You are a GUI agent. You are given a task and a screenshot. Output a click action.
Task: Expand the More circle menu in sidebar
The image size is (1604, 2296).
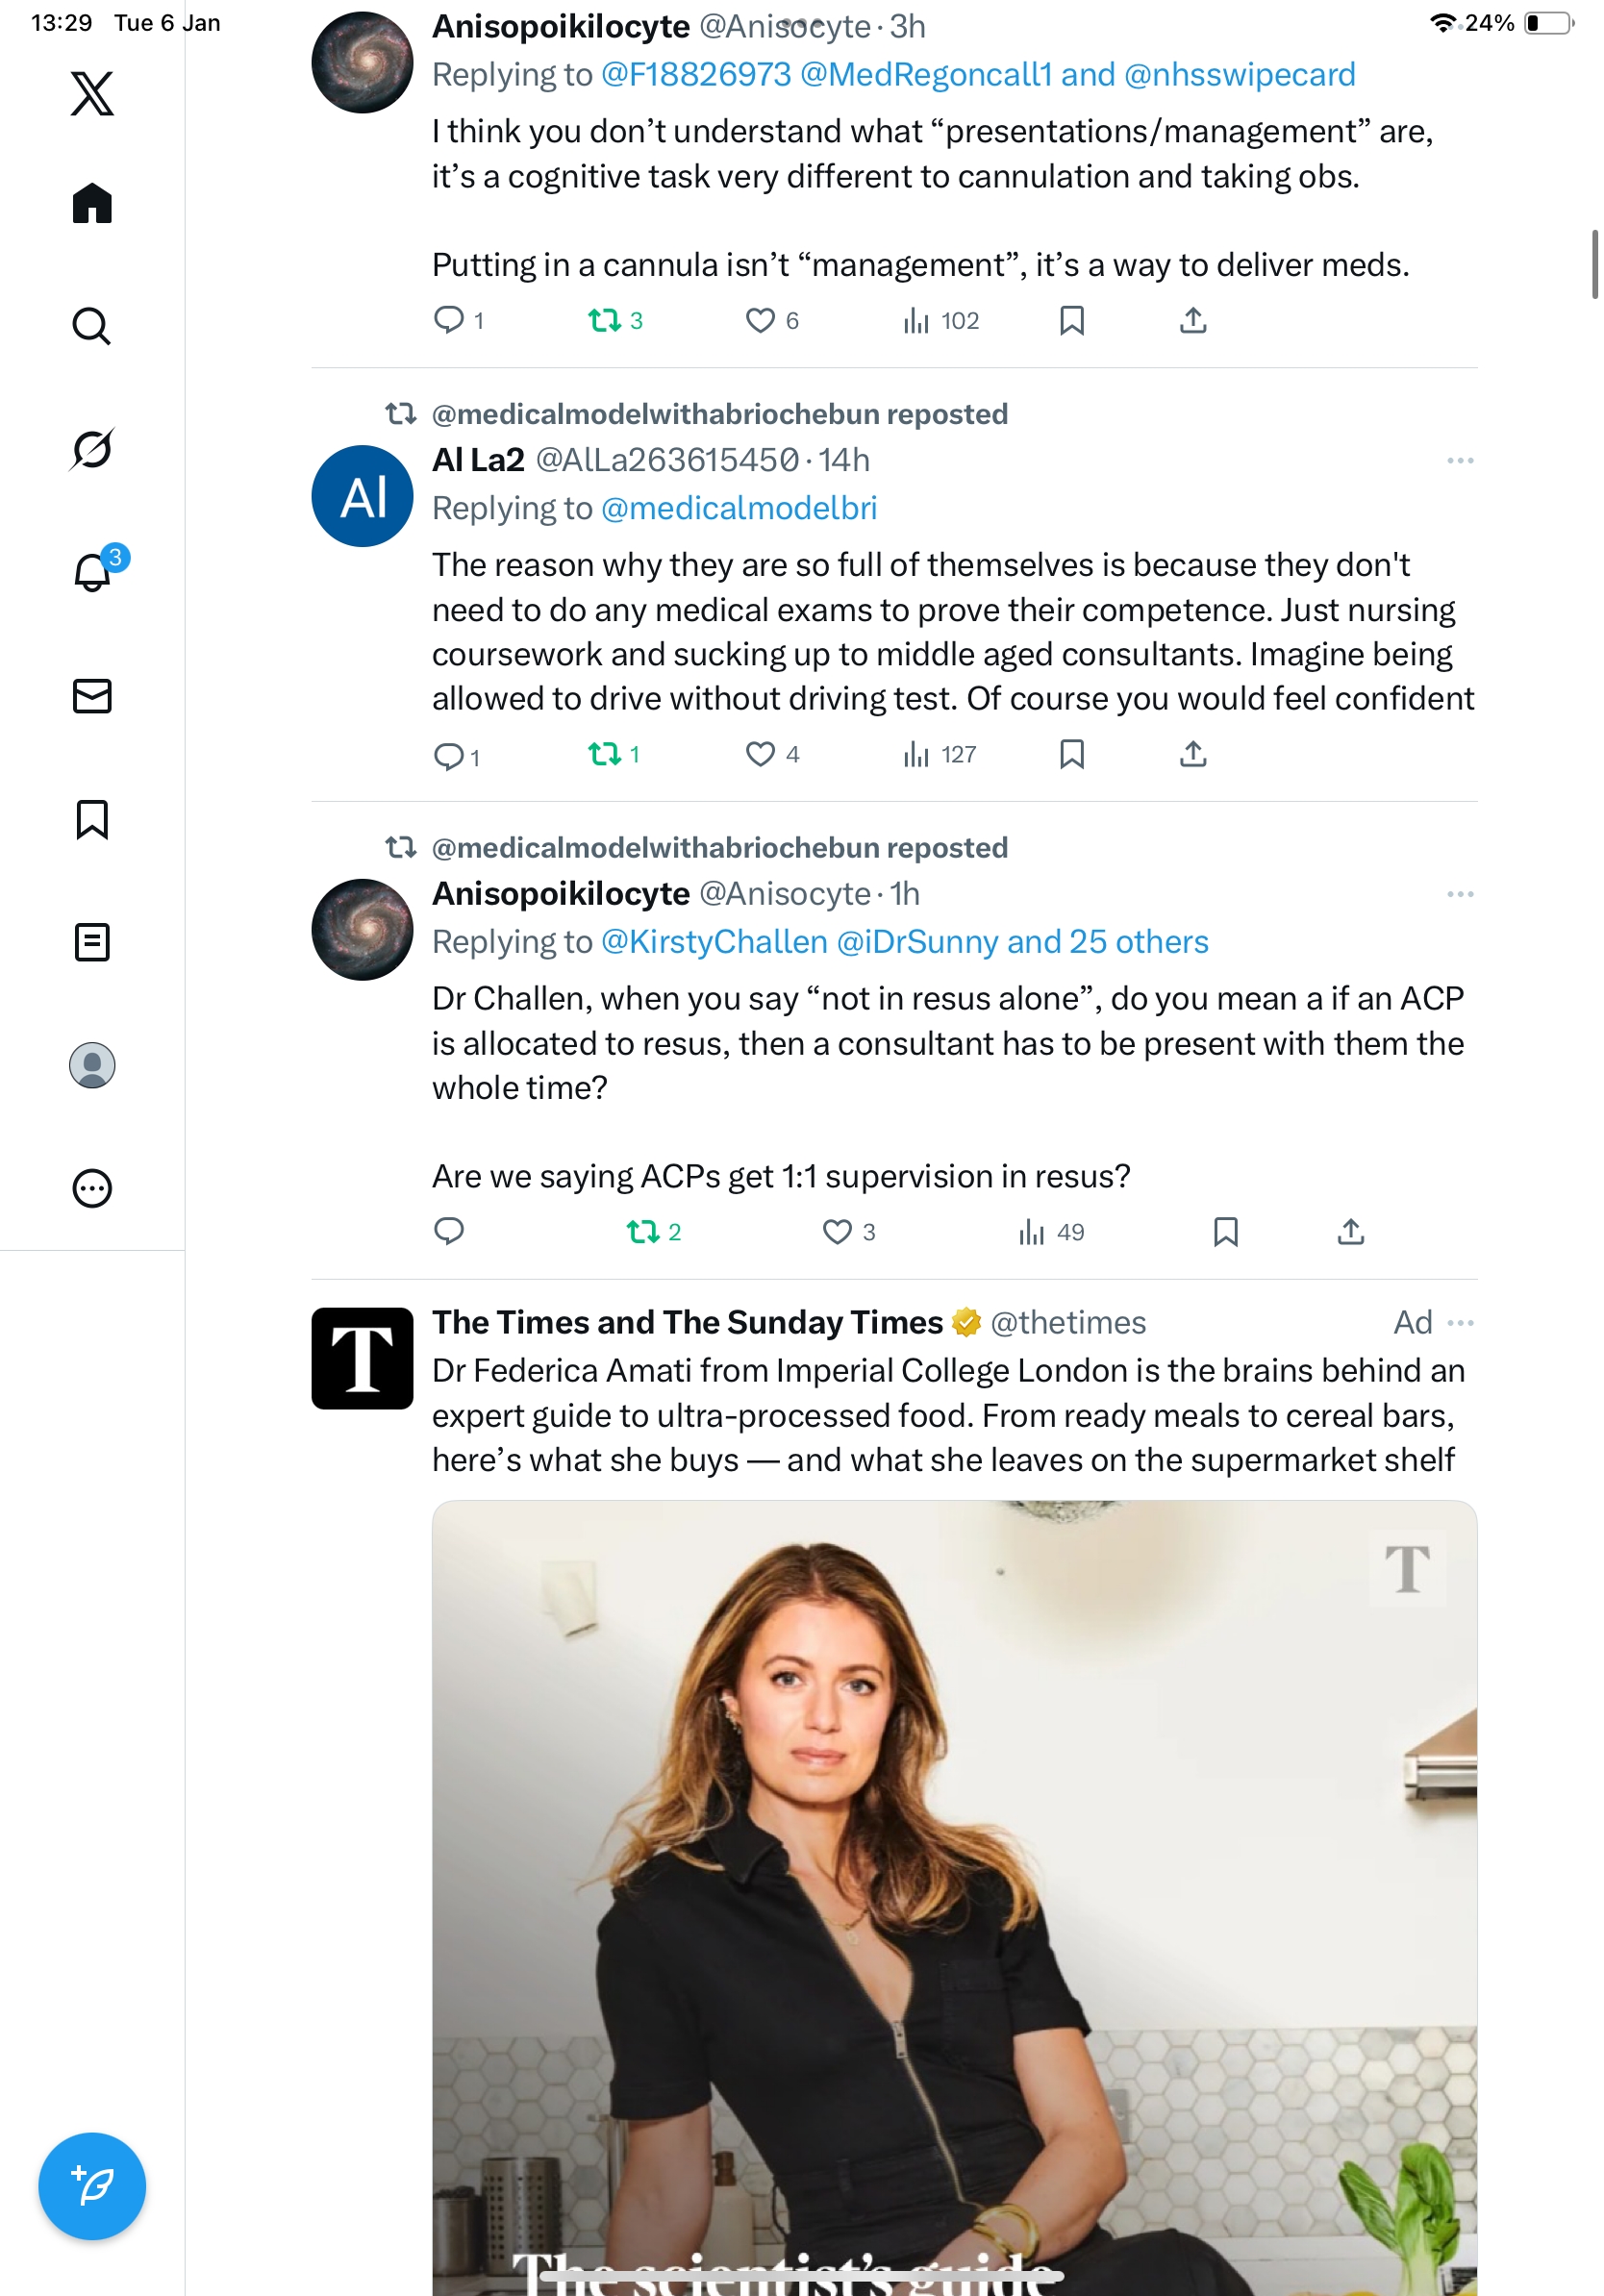point(92,1189)
